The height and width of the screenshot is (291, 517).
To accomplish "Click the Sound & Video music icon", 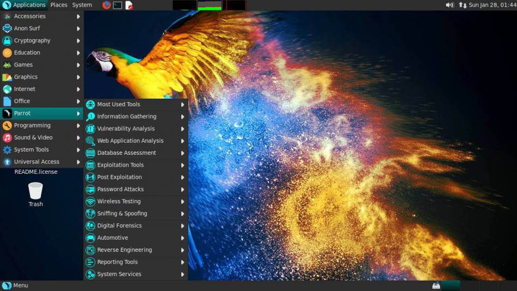I will (x=7, y=138).
